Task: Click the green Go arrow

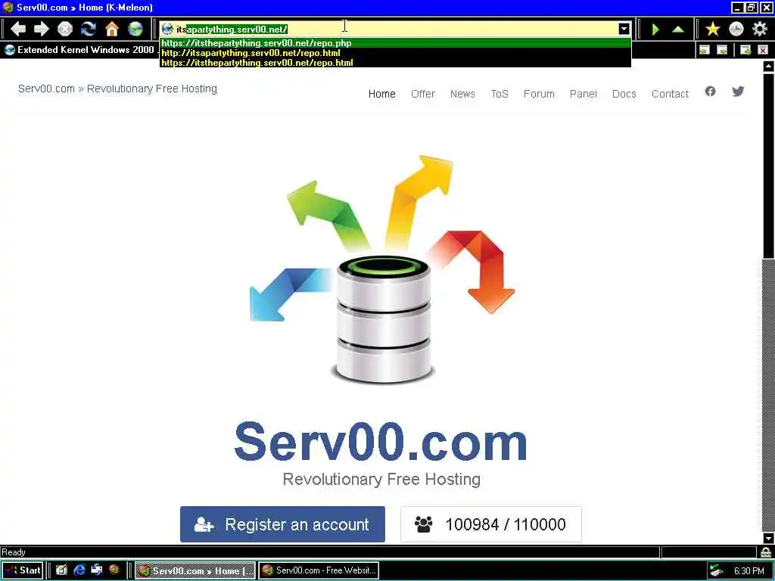Action: (655, 30)
